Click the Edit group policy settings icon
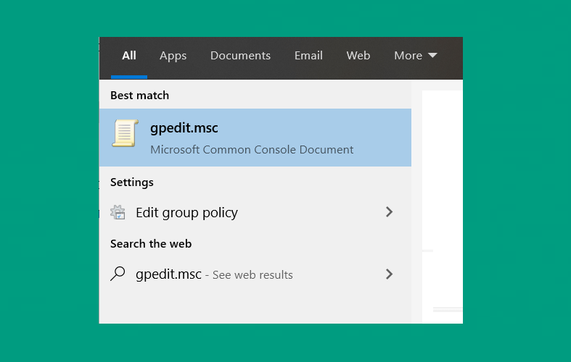This screenshot has width=571, height=362. (x=118, y=212)
